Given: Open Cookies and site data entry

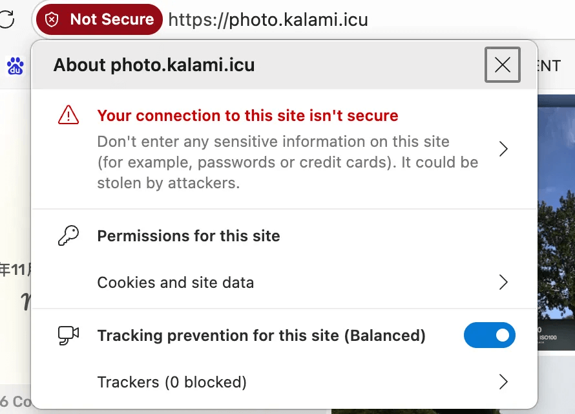Looking at the screenshot, I should pyautogui.click(x=176, y=283).
